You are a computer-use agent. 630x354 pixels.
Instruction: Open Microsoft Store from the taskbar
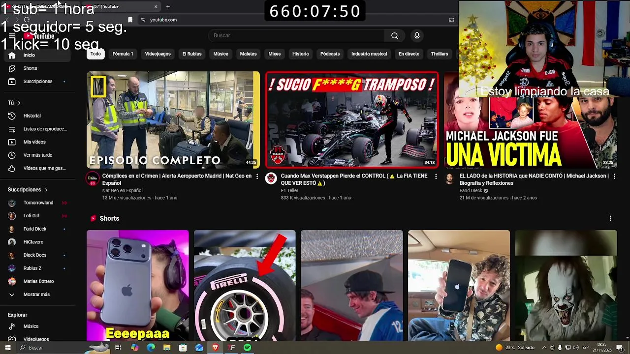click(x=183, y=348)
